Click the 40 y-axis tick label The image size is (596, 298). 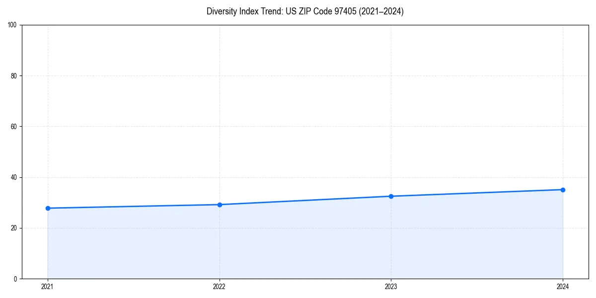14,177
